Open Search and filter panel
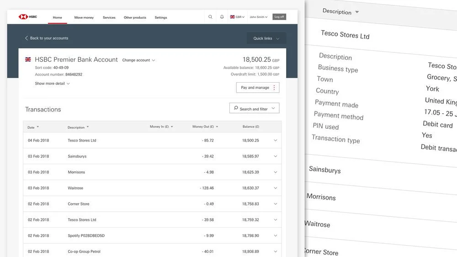Screen dimensions: 457x257 (254, 108)
